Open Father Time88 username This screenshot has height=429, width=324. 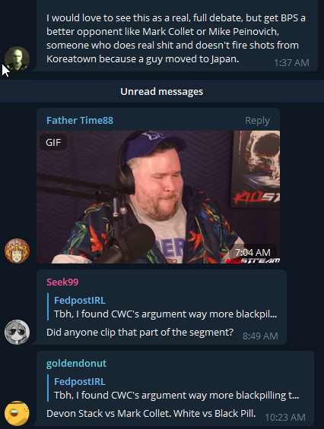80,121
